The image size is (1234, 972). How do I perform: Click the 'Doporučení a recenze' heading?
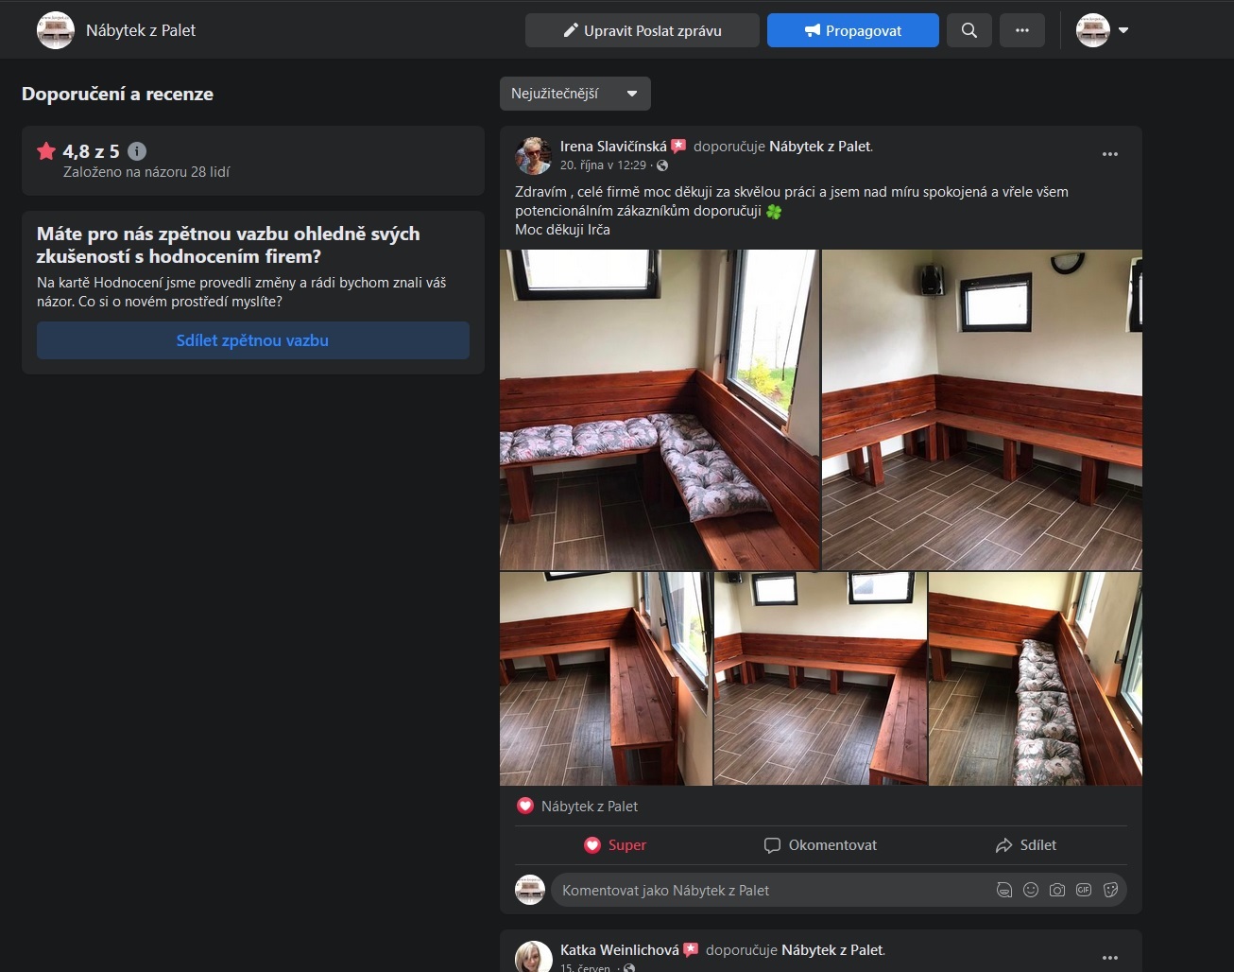coord(117,94)
